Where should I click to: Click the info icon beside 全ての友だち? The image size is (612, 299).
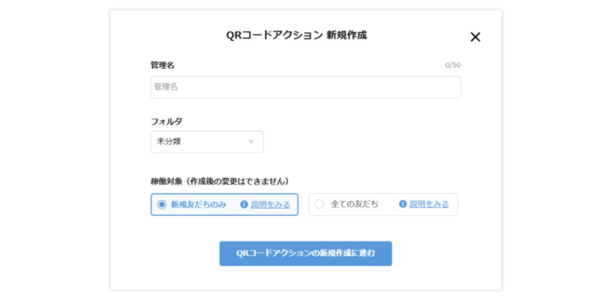pos(403,205)
